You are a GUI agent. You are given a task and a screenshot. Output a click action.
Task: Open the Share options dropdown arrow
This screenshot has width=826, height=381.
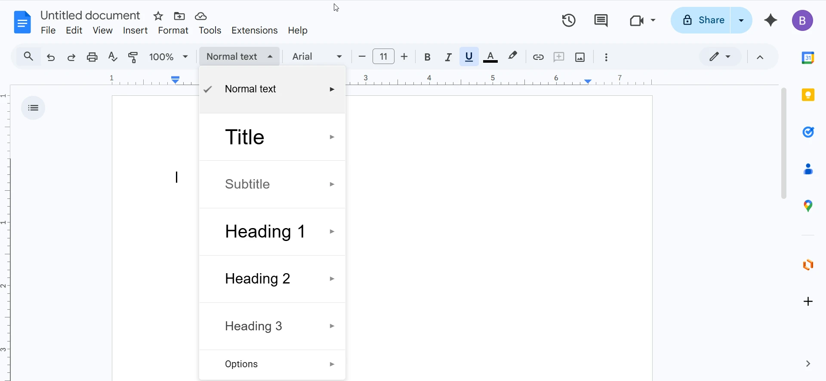coord(741,20)
